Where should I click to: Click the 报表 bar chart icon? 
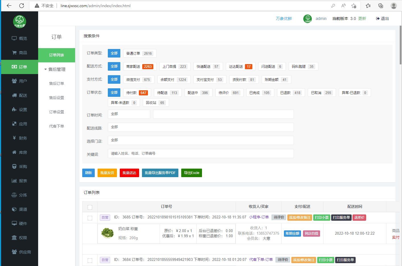pos(14,181)
